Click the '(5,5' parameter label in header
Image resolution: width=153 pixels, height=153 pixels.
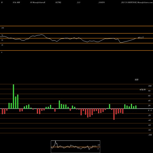tap(79, 2)
